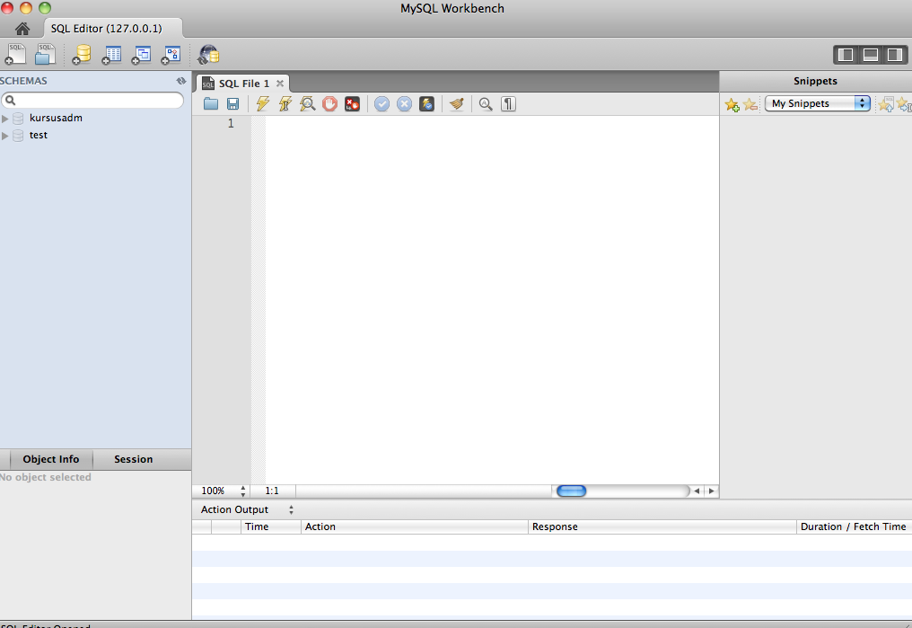The height and width of the screenshot is (628, 912).
Task: Refresh the schemas list
Action: 181,81
